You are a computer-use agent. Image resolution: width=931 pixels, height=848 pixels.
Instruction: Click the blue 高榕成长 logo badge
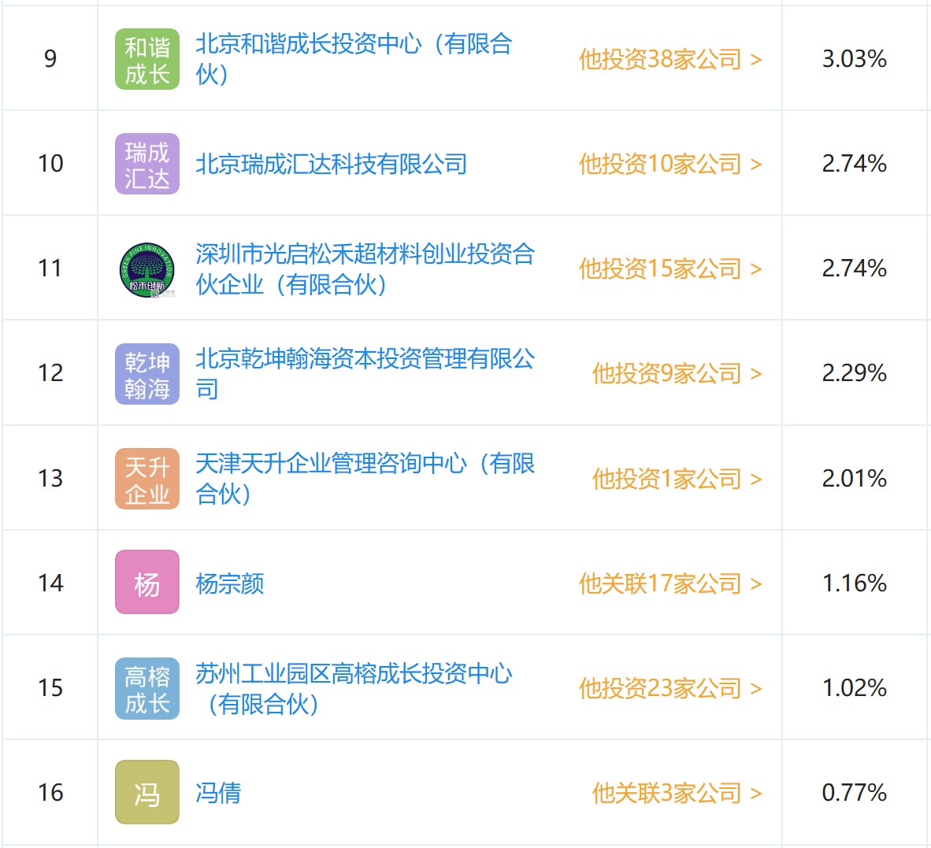[x=147, y=688]
